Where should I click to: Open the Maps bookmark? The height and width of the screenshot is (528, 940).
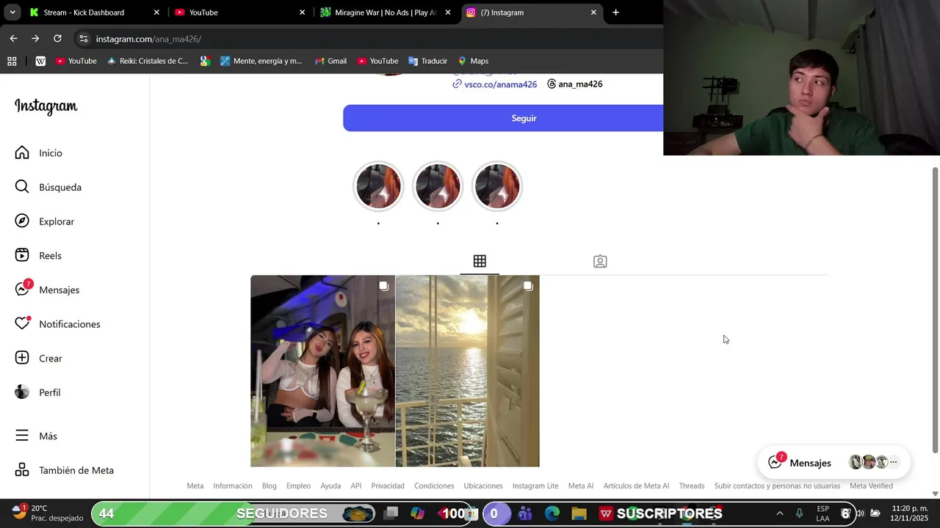[x=473, y=61]
